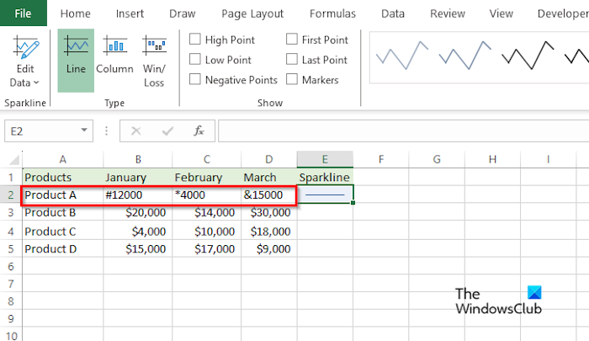Image resolution: width=589 pixels, height=341 pixels.
Task: Open the Formulas ribbon tab
Action: coord(332,14)
